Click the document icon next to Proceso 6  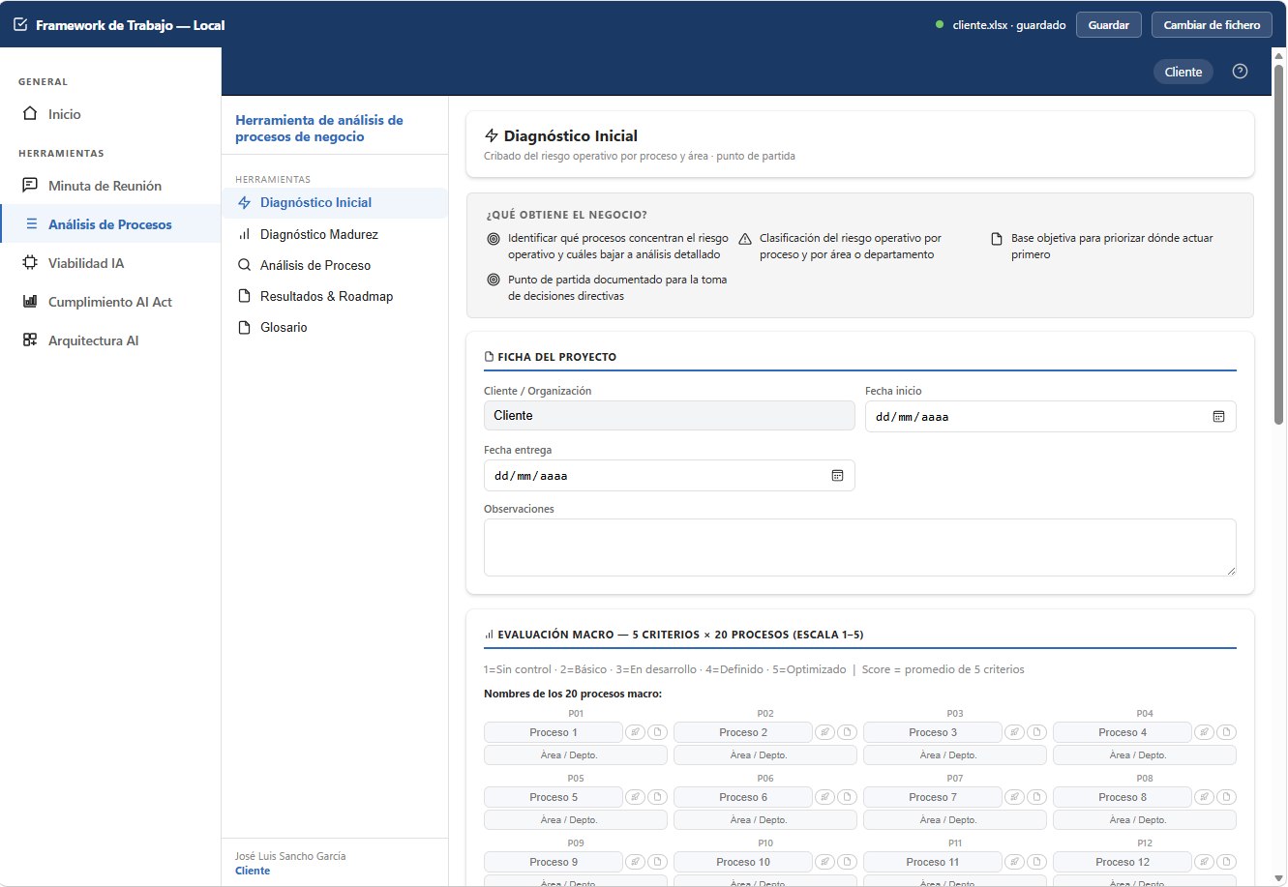(x=847, y=797)
